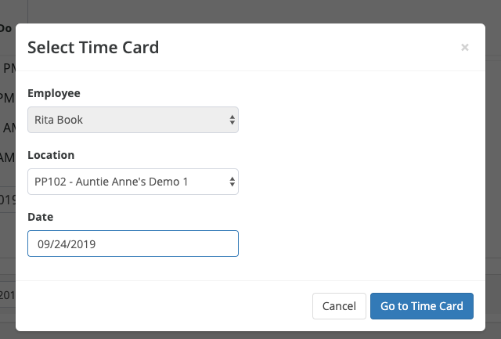The width and height of the screenshot is (501, 339).
Task: Open the Location dropdown
Action: click(132, 182)
